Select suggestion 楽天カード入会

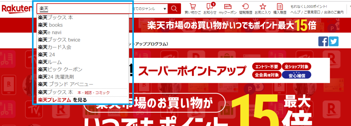[83, 47]
